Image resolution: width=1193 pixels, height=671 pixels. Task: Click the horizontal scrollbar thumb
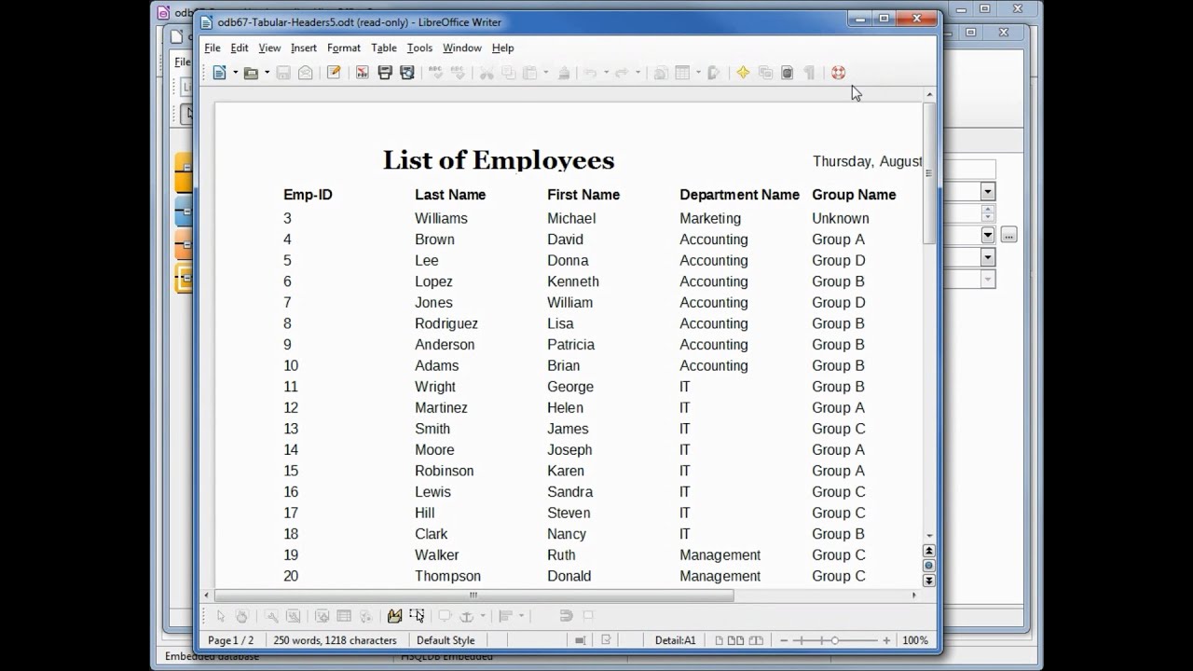tap(473, 596)
